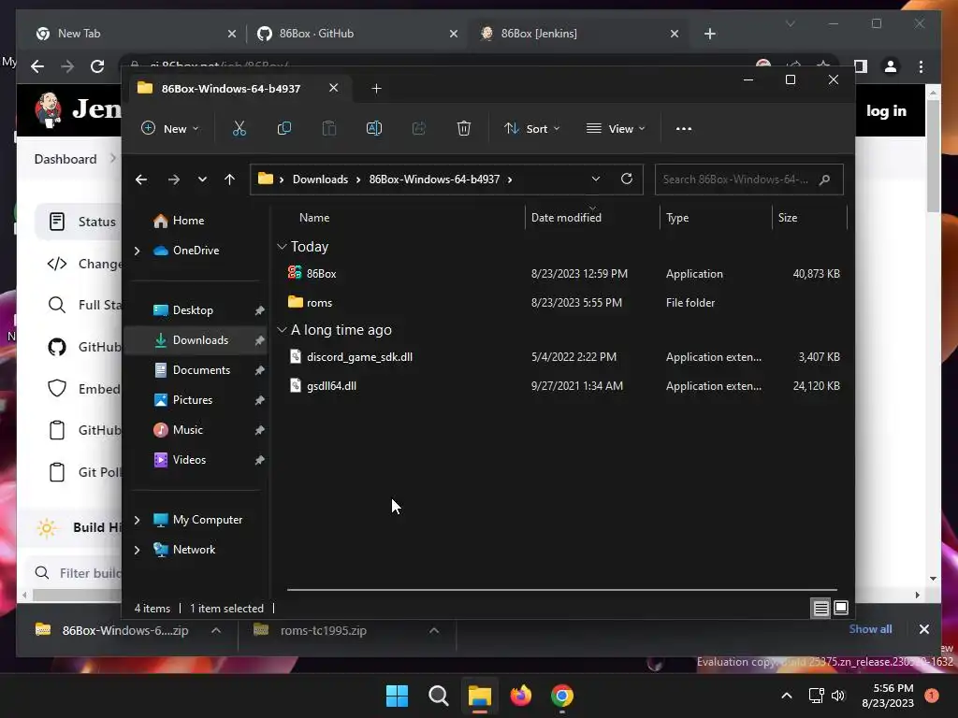The width and height of the screenshot is (958, 718).
Task: Sort by Name column header
Action: (x=314, y=217)
